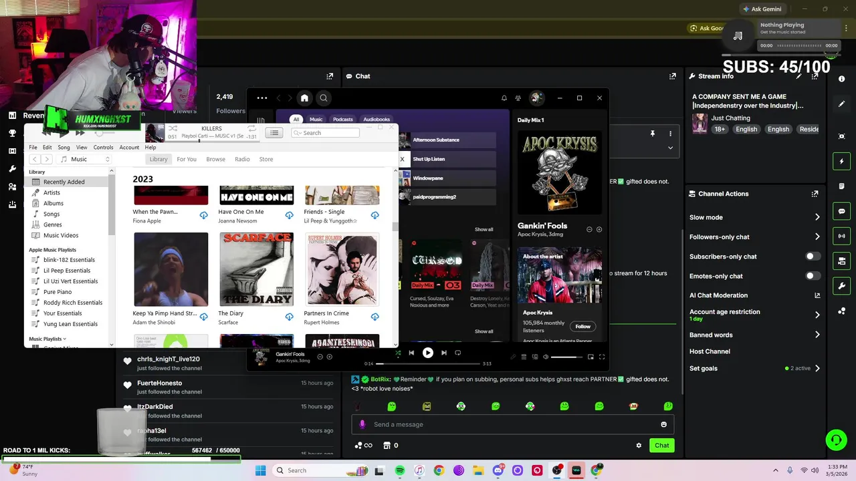Follow Apoc Krysis artist in Spotify
This screenshot has width=856, height=481.
click(x=583, y=327)
